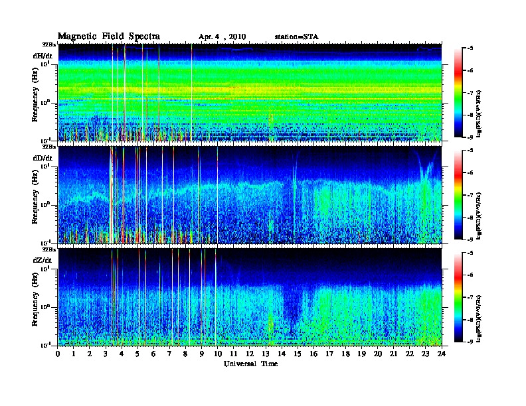The height and width of the screenshot is (406, 526).
Task: Click the hour 23 tick label
Action: [425, 354]
